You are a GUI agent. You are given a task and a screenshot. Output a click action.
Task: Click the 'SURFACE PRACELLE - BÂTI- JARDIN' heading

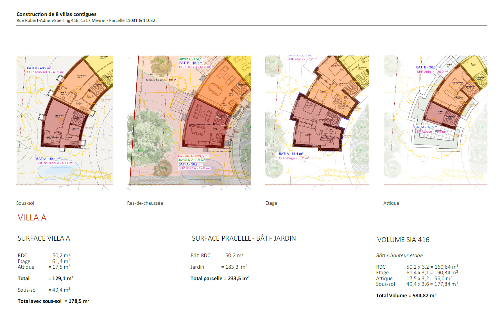click(x=244, y=238)
